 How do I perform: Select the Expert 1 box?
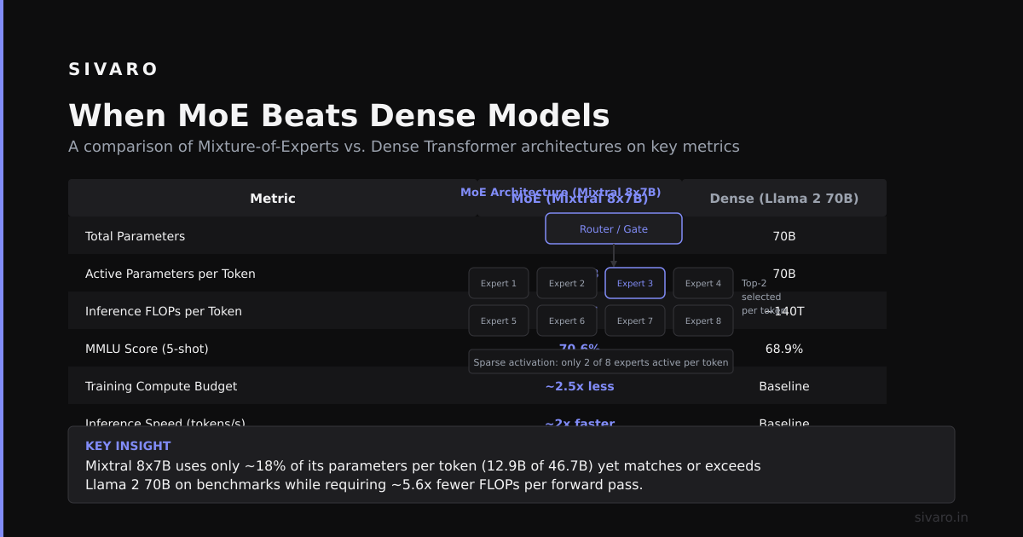499,283
